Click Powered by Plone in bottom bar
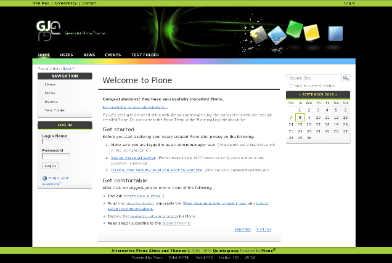Viewport: 392px width, 263px height. [147, 257]
